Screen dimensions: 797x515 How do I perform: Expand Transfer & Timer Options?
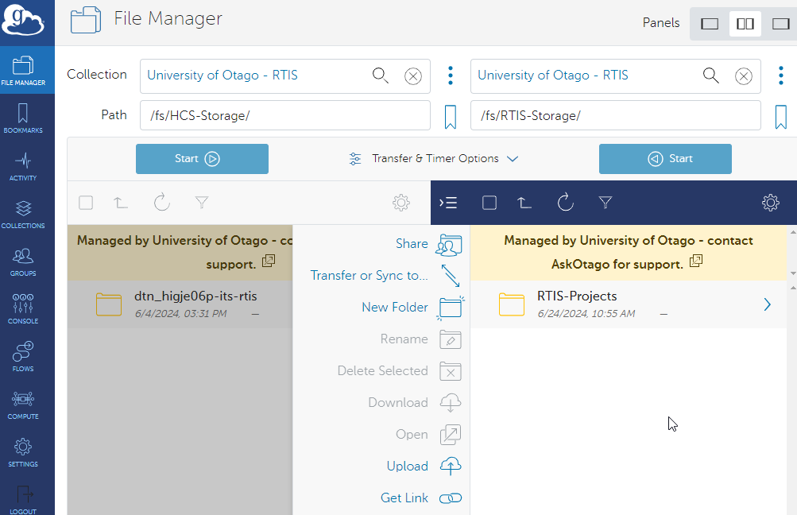point(434,159)
